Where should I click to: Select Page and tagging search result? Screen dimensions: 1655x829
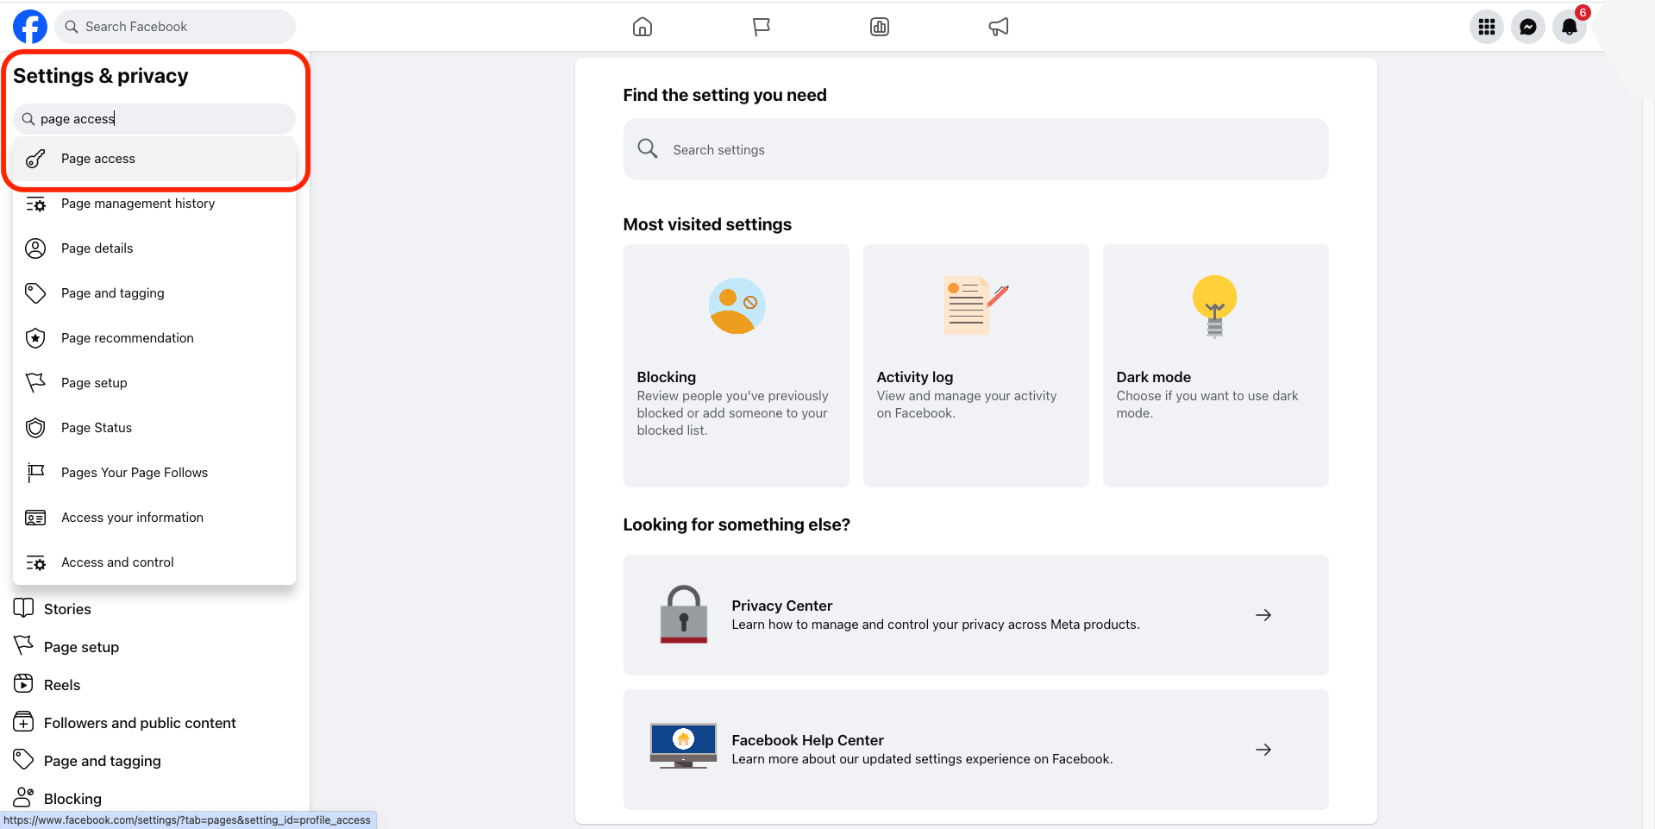[x=154, y=293]
